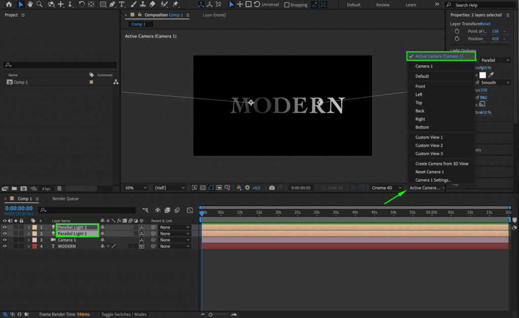Viewport: 519px width, 318px height.
Task: Hide the MODERN text layer
Action: pyautogui.click(x=5, y=246)
